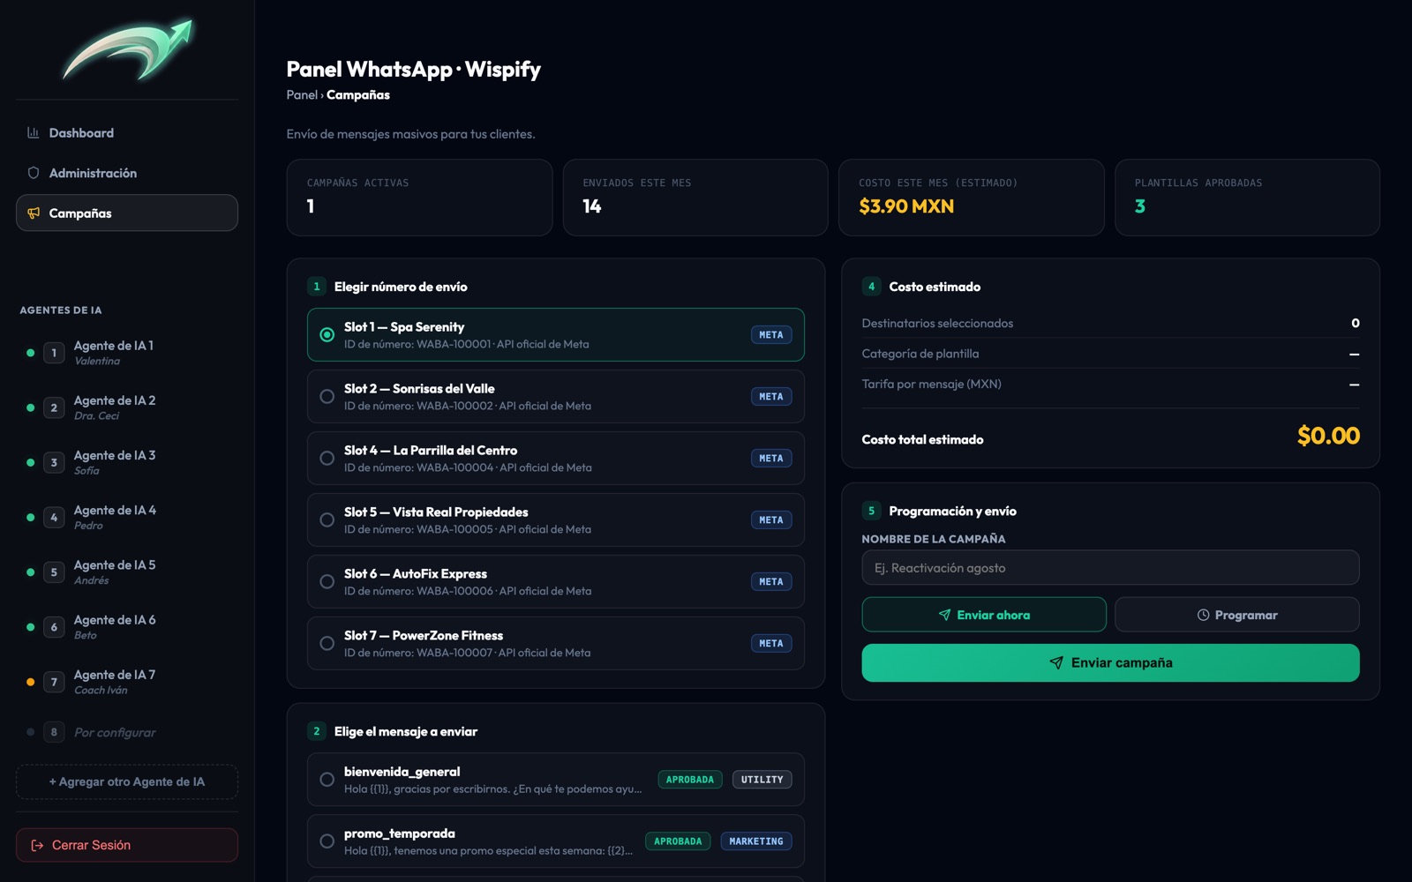Image resolution: width=1412 pixels, height=882 pixels.
Task: Click Agregar otro Agente de IA
Action: [x=127, y=781]
